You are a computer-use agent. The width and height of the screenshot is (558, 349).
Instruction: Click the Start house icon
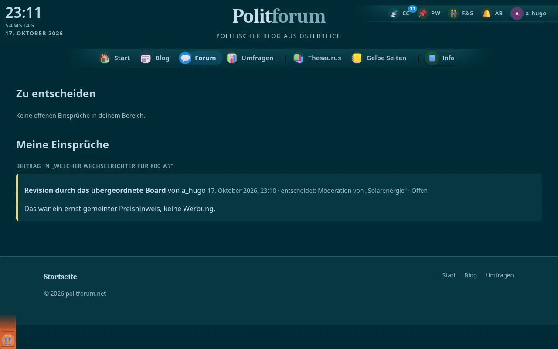(105, 58)
